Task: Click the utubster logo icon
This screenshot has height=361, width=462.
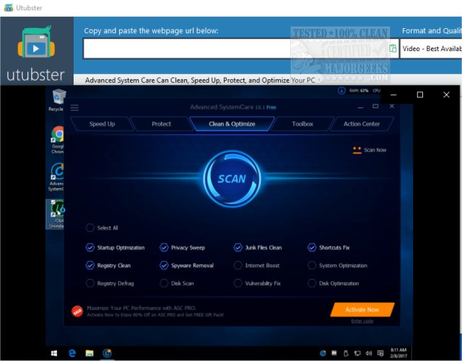Action: (37, 42)
